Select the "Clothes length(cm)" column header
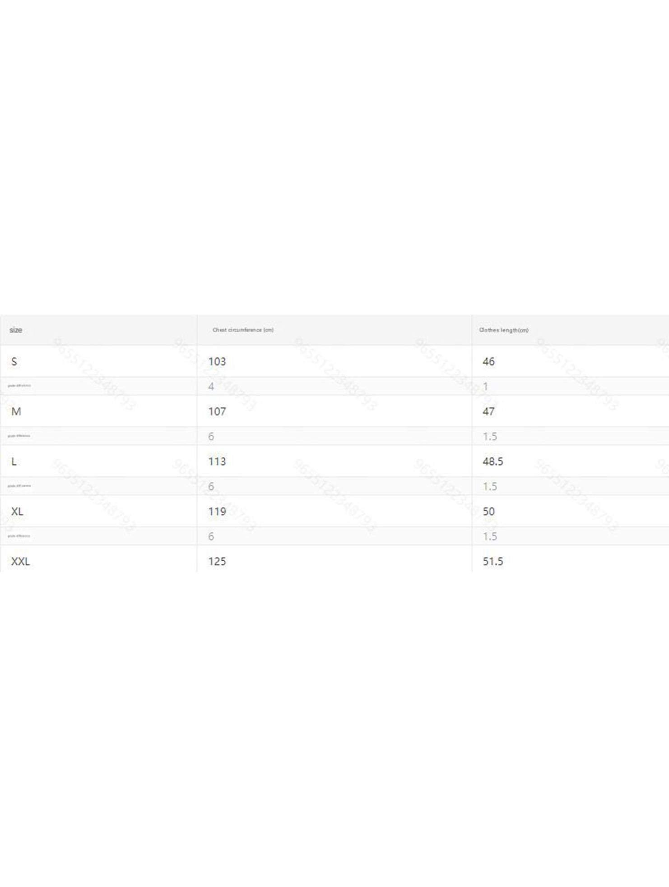Screen dimensions: 669x887 pos(503,330)
